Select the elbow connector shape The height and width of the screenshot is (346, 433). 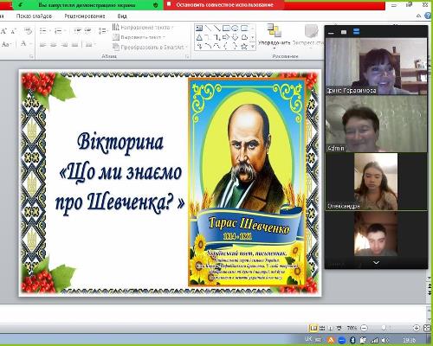[x=208, y=37]
